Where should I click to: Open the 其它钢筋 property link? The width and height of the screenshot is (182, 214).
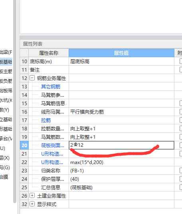coord(51,87)
